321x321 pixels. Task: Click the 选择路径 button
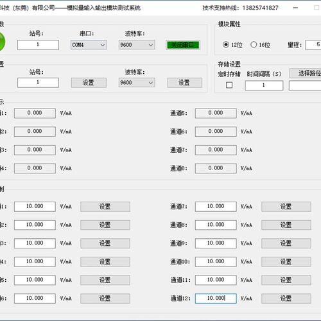(x=306, y=73)
